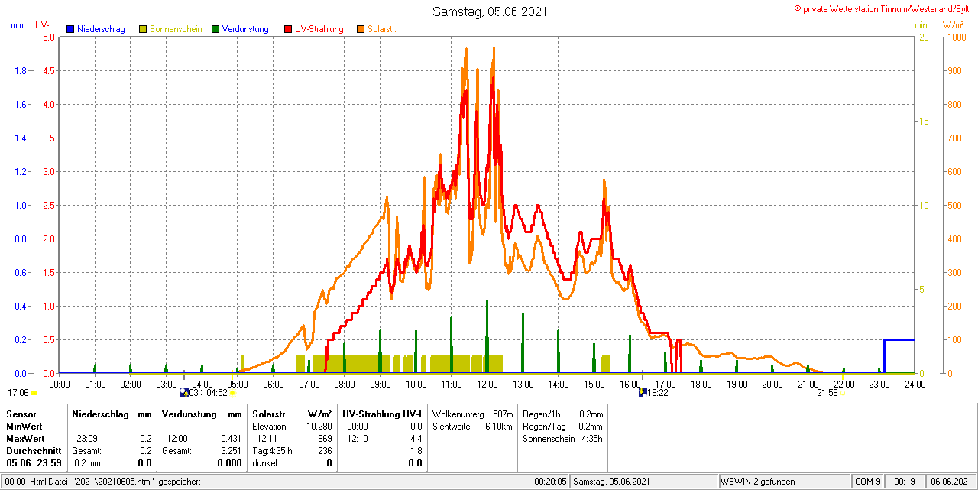Click the Regen/1h 0.2mm entry
The height and width of the screenshot is (490, 978).
coord(562,414)
